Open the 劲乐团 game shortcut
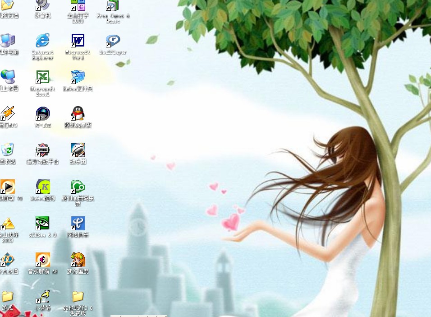431x317 pixels. coord(78,150)
